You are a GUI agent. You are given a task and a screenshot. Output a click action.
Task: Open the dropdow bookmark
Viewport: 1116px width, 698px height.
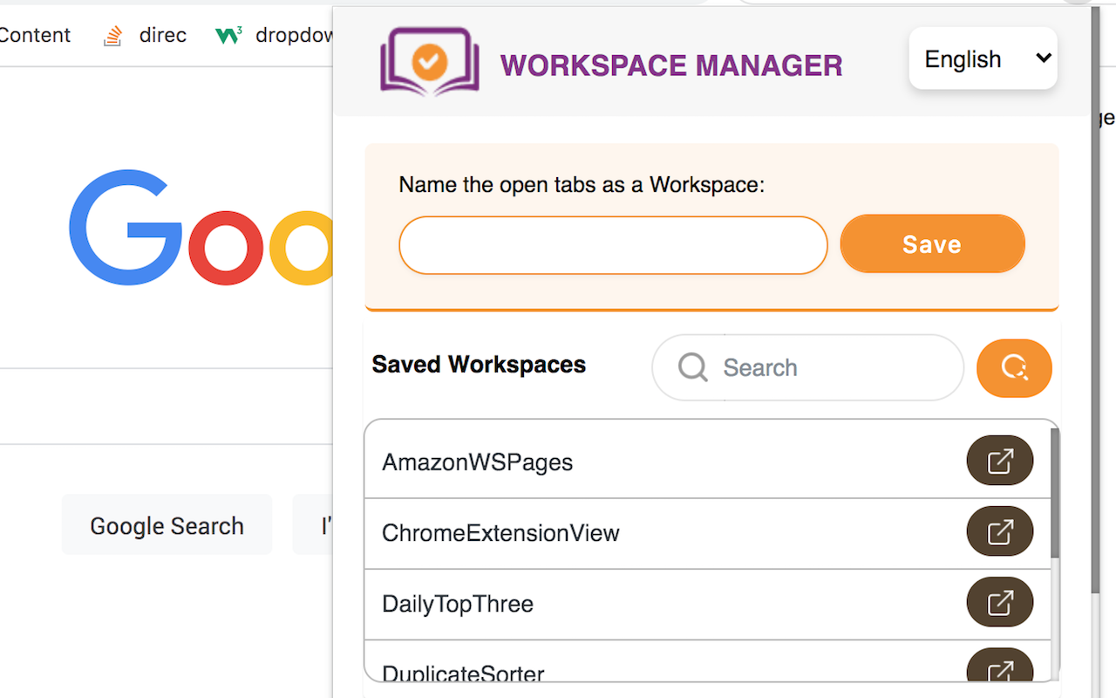click(x=294, y=35)
